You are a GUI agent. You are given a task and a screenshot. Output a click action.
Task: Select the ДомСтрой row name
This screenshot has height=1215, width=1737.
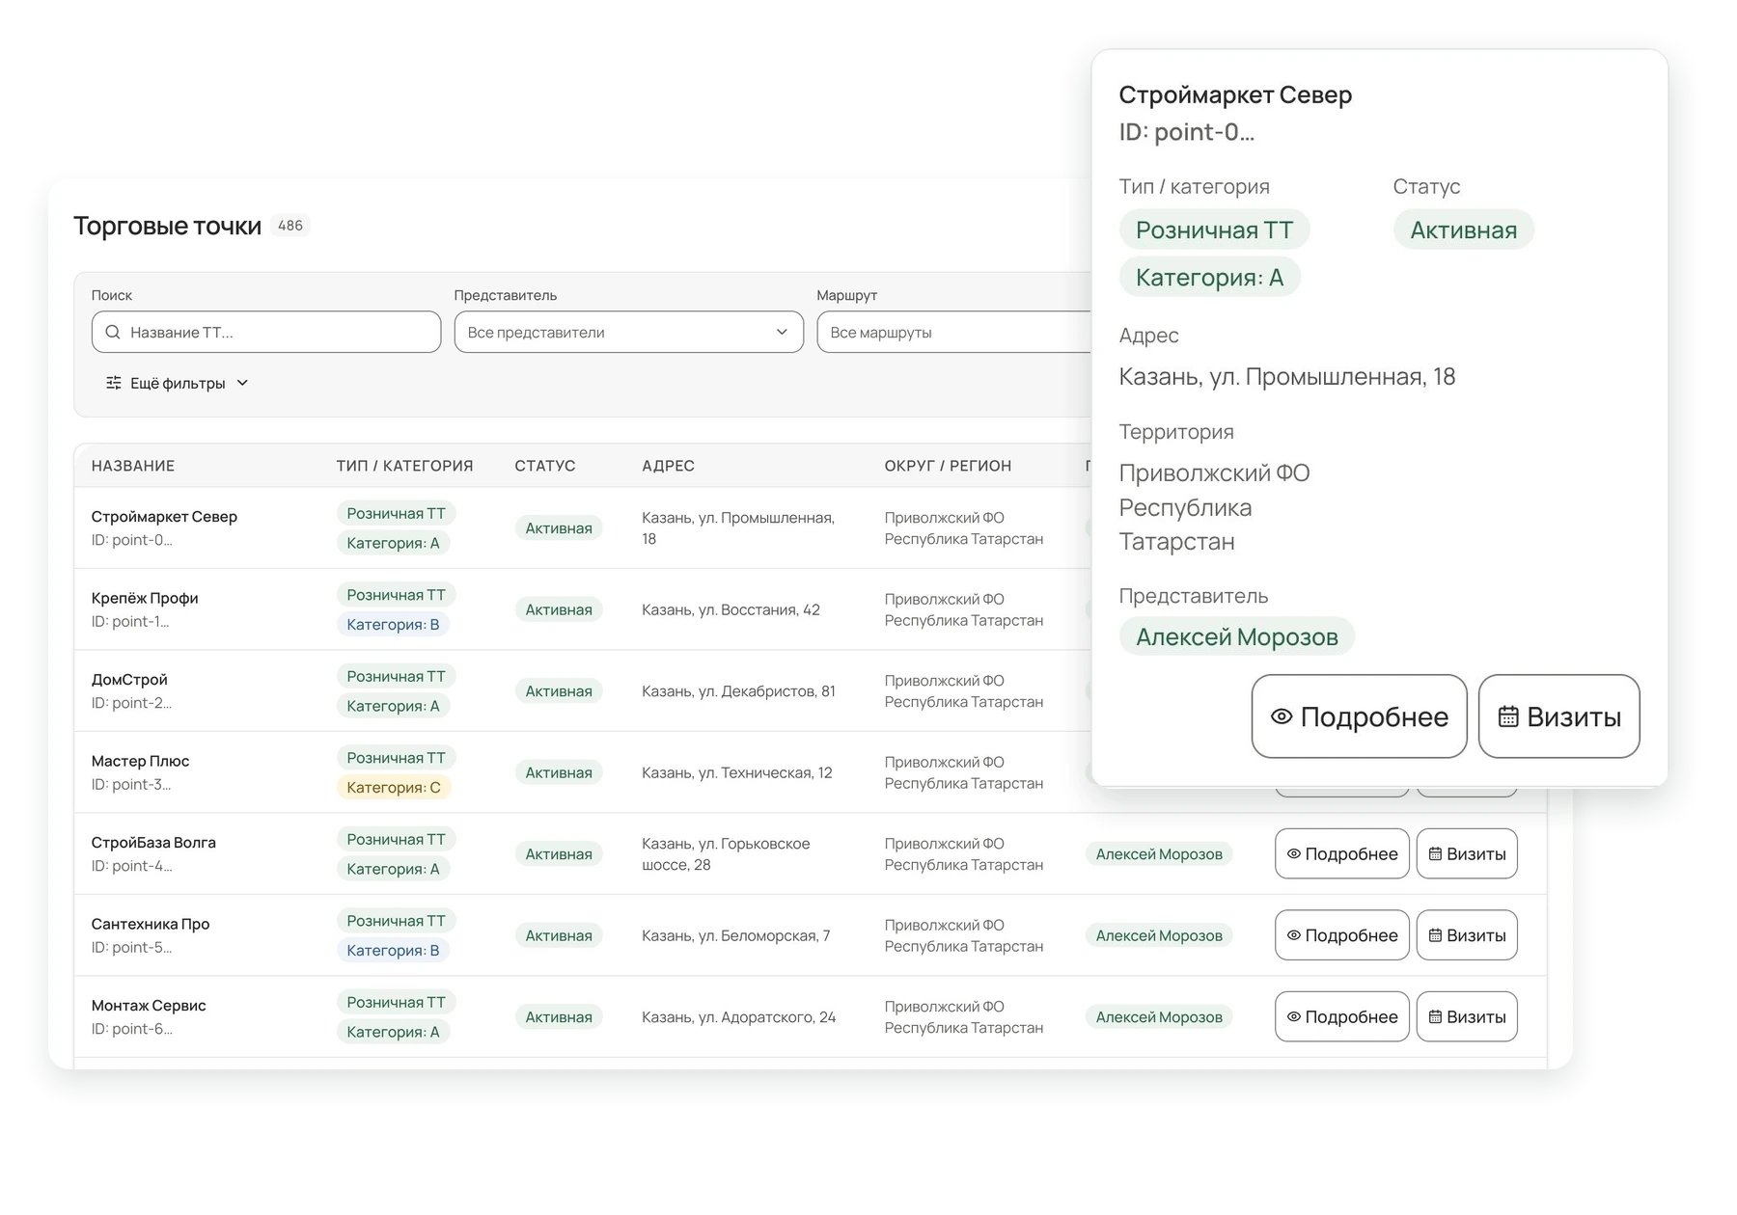(x=129, y=679)
